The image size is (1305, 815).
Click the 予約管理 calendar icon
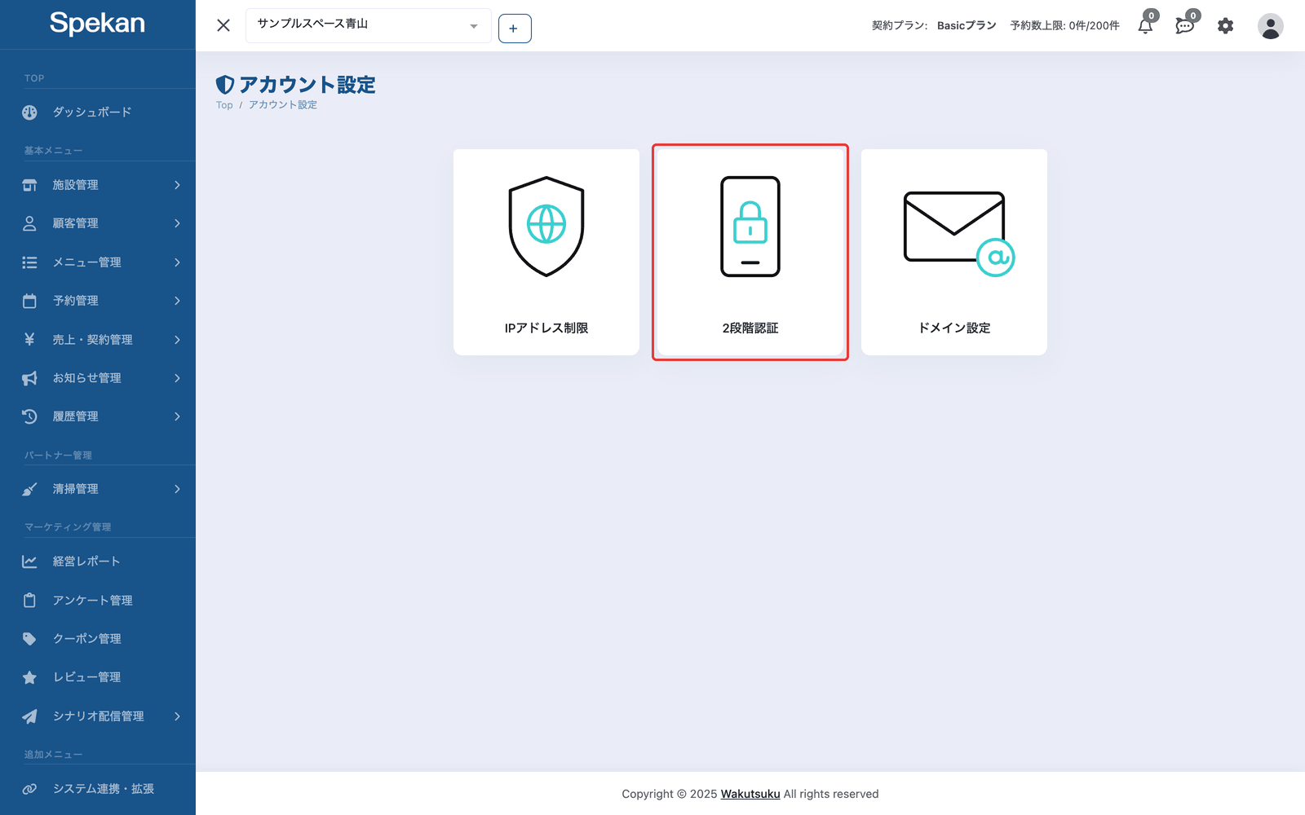[29, 301]
